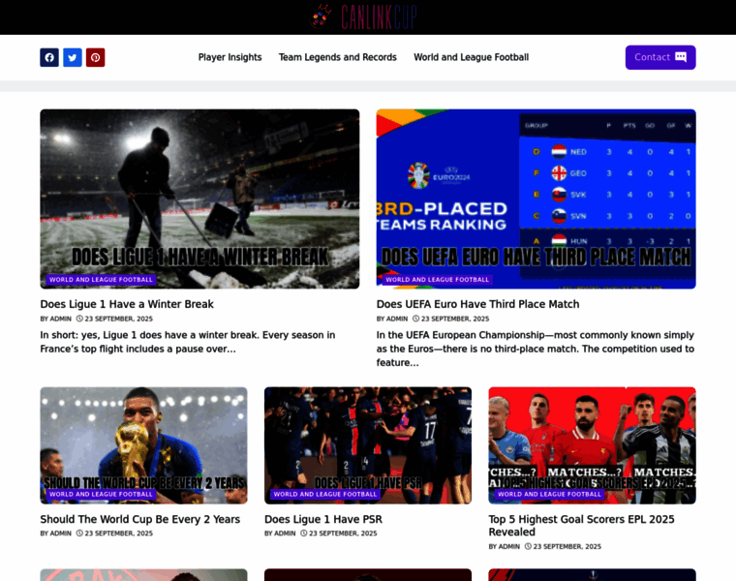This screenshot has height=581, width=736.
Task: Open the Twitter social icon
Action: pos(73,57)
